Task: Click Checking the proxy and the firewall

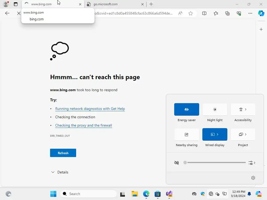Action: point(84,125)
